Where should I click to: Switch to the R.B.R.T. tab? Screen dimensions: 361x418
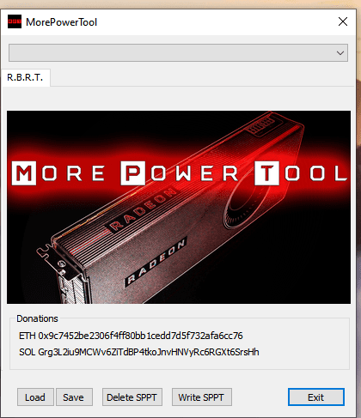[x=25, y=77]
